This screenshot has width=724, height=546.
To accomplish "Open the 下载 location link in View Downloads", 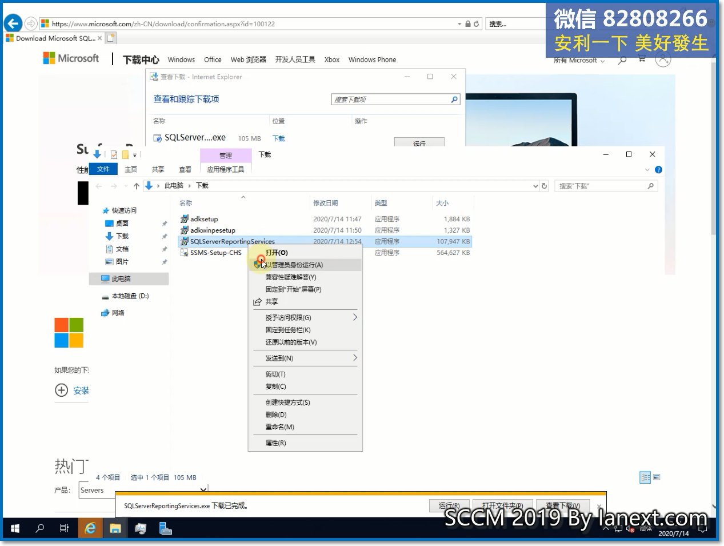I will tap(278, 138).
